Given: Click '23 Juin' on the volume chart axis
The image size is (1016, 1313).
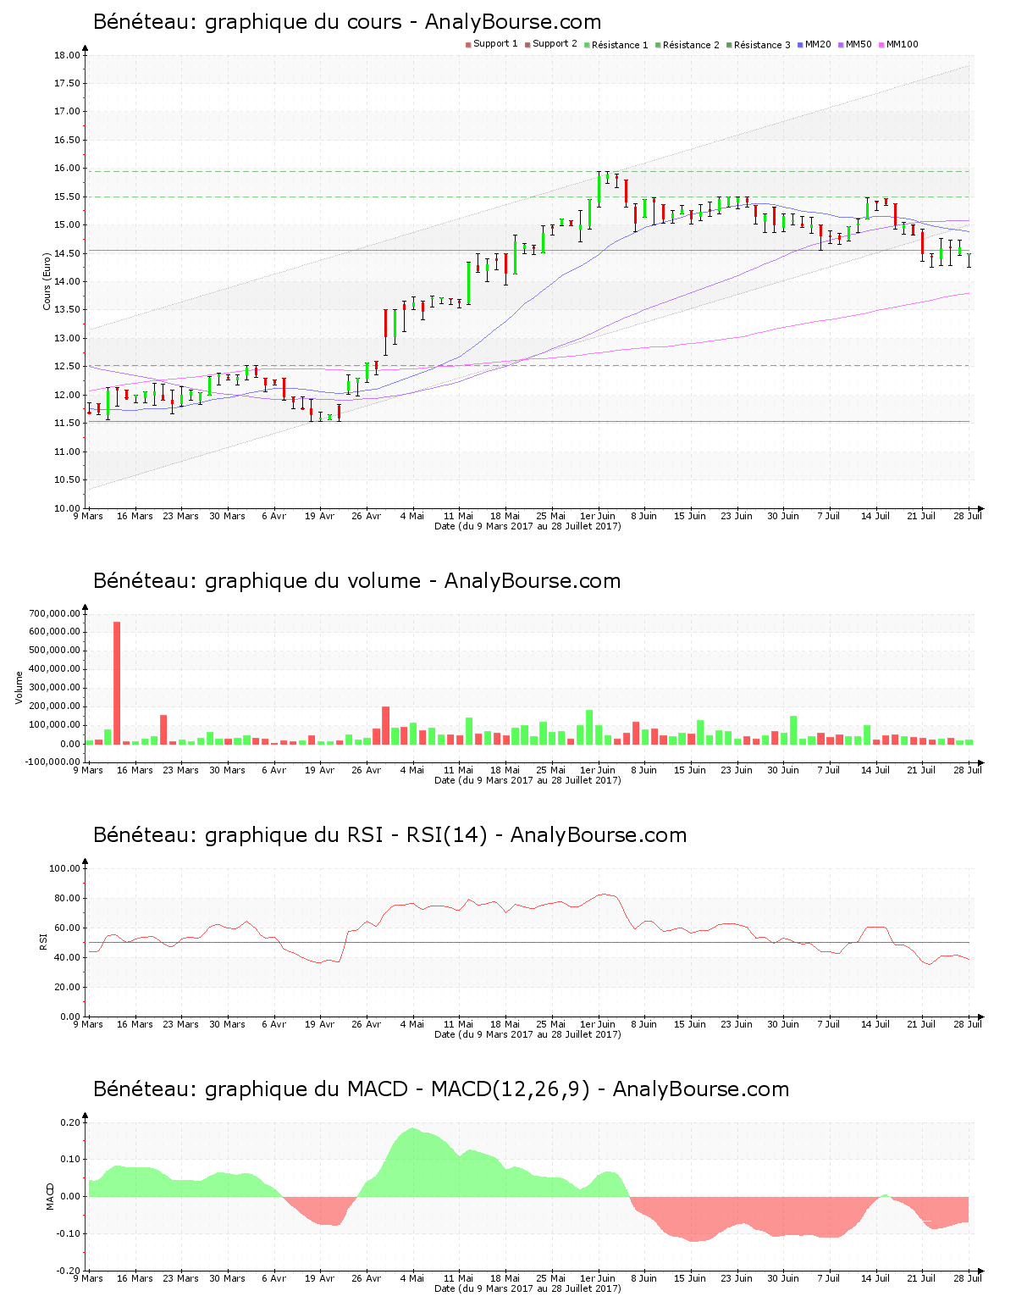Looking at the screenshot, I should (x=737, y=770).
